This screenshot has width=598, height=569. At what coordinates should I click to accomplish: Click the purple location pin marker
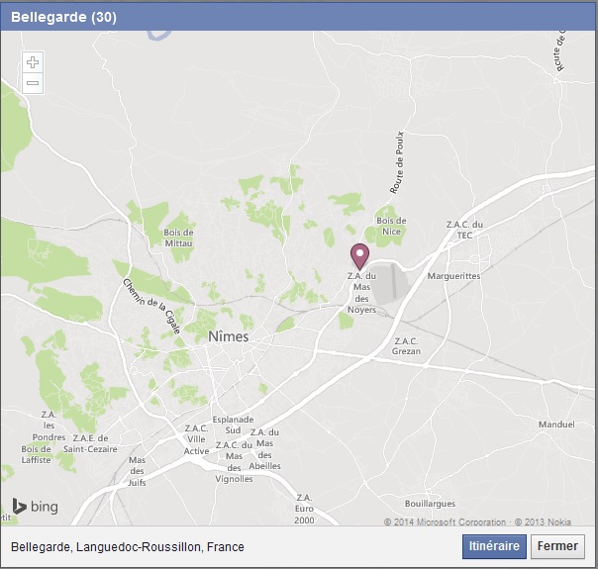pyautogui.click(x=359, y=257)
